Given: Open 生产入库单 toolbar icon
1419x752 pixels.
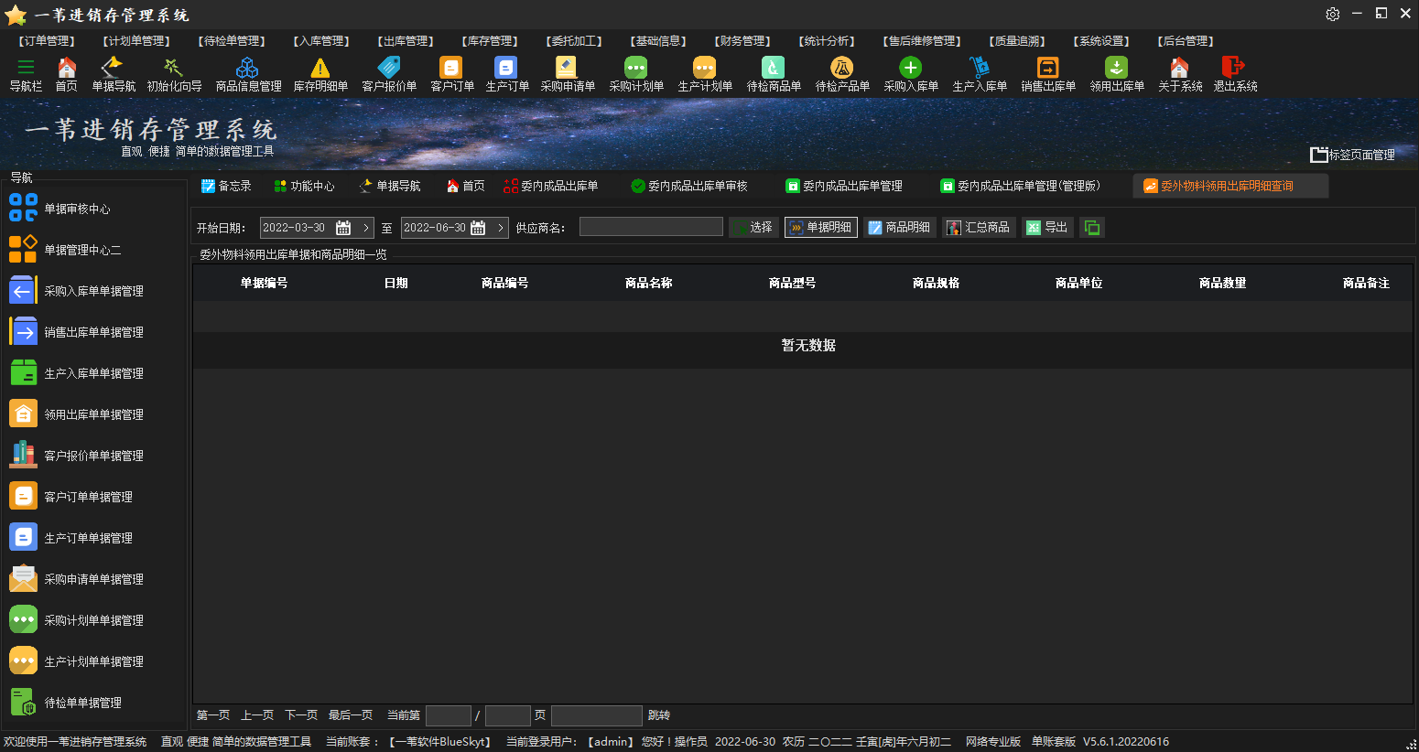Looking at the screenshot, I should pos(980,73).
